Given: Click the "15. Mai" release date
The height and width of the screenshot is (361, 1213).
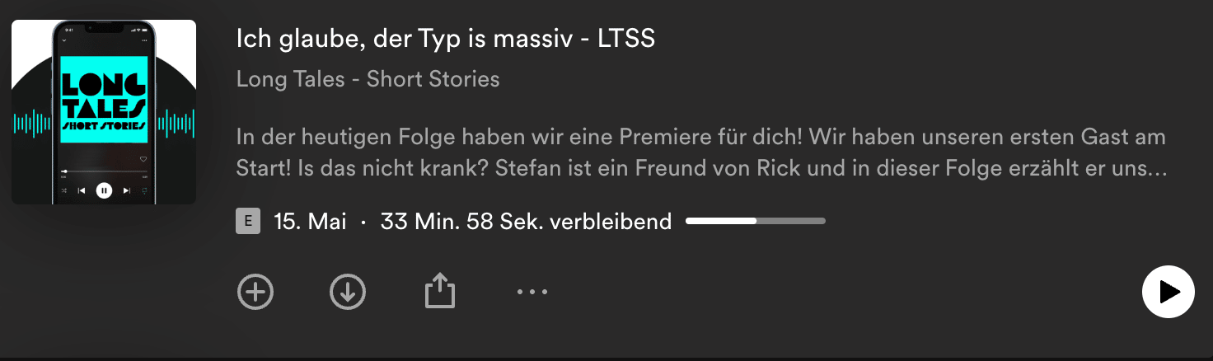Looking at the screenshot, I should point(310,222).
